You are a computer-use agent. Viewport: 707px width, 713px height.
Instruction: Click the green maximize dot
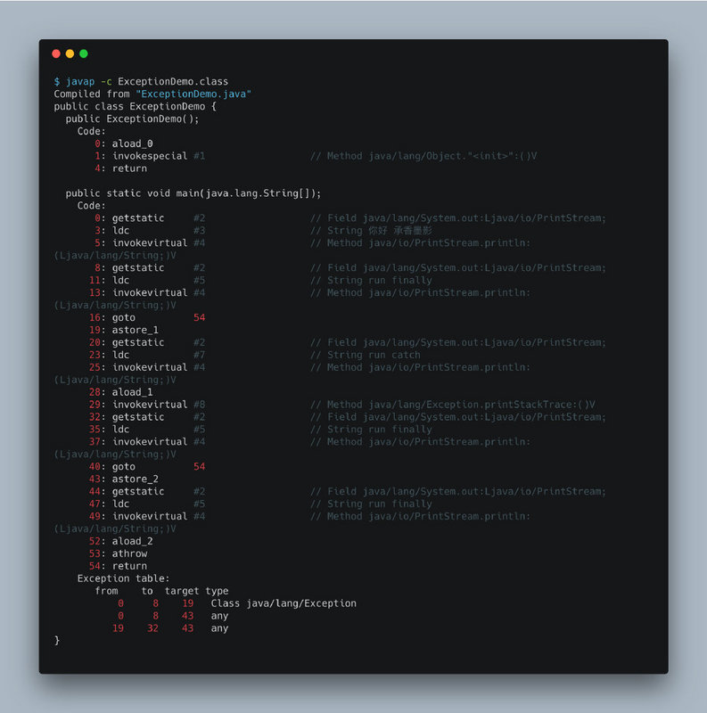coord(84,53)
